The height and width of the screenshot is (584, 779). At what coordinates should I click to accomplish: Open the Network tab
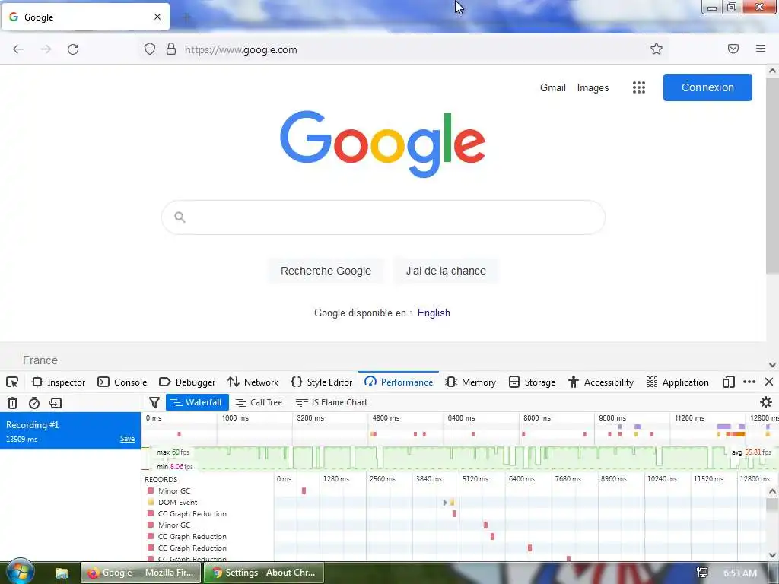tap(253, 382)
